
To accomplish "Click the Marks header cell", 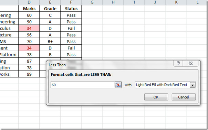I will 29,9.
